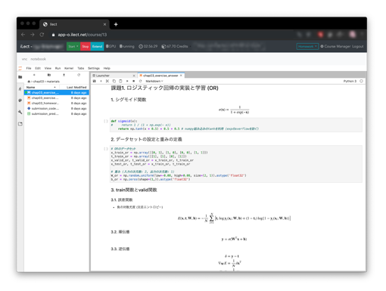Restart the kernel icon
The height and width of the screenshot is (291, 386).
[140, 81]
